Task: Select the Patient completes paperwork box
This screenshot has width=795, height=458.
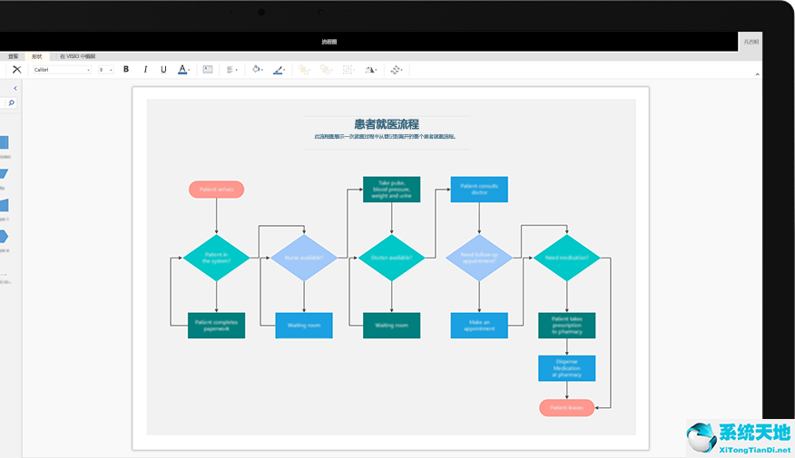Action: coord(217,326)
